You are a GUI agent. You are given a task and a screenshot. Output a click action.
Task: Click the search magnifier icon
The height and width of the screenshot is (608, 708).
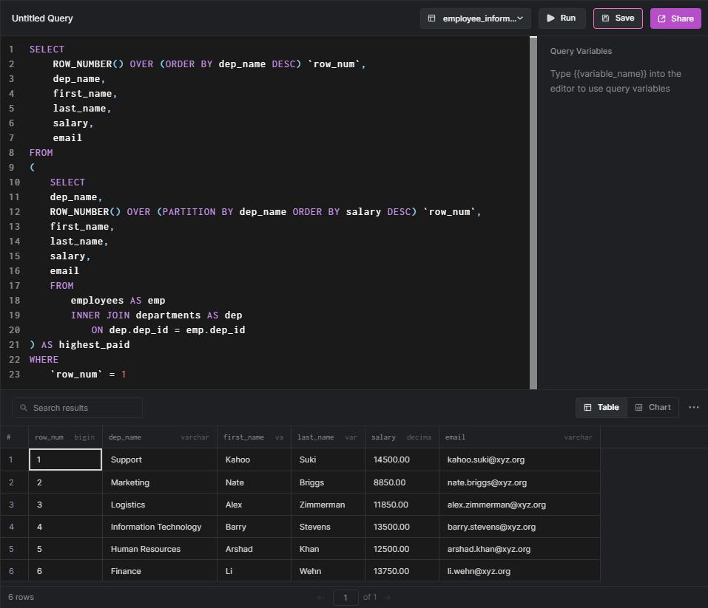[24, 408]
